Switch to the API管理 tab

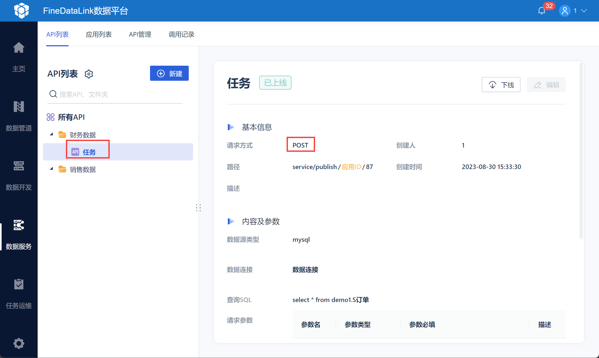(x=140, y=34)
